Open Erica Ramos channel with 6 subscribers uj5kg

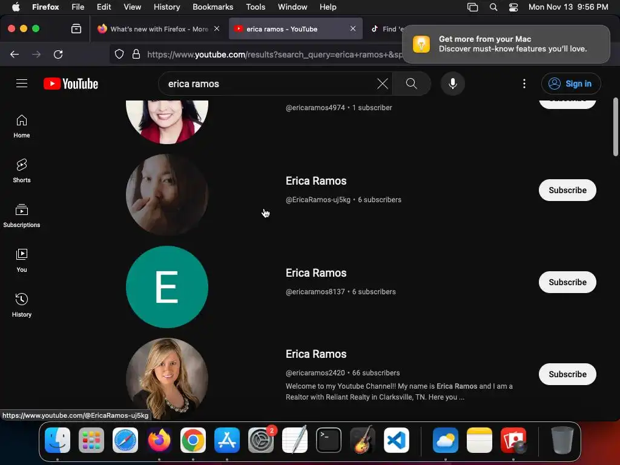coord(316,181)
